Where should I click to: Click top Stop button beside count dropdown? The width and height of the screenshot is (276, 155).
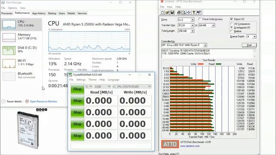77,89
